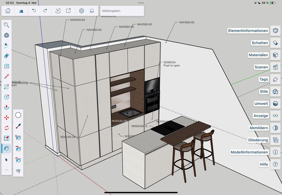Open the Search magnifier tool

click(x=6, y=25)
